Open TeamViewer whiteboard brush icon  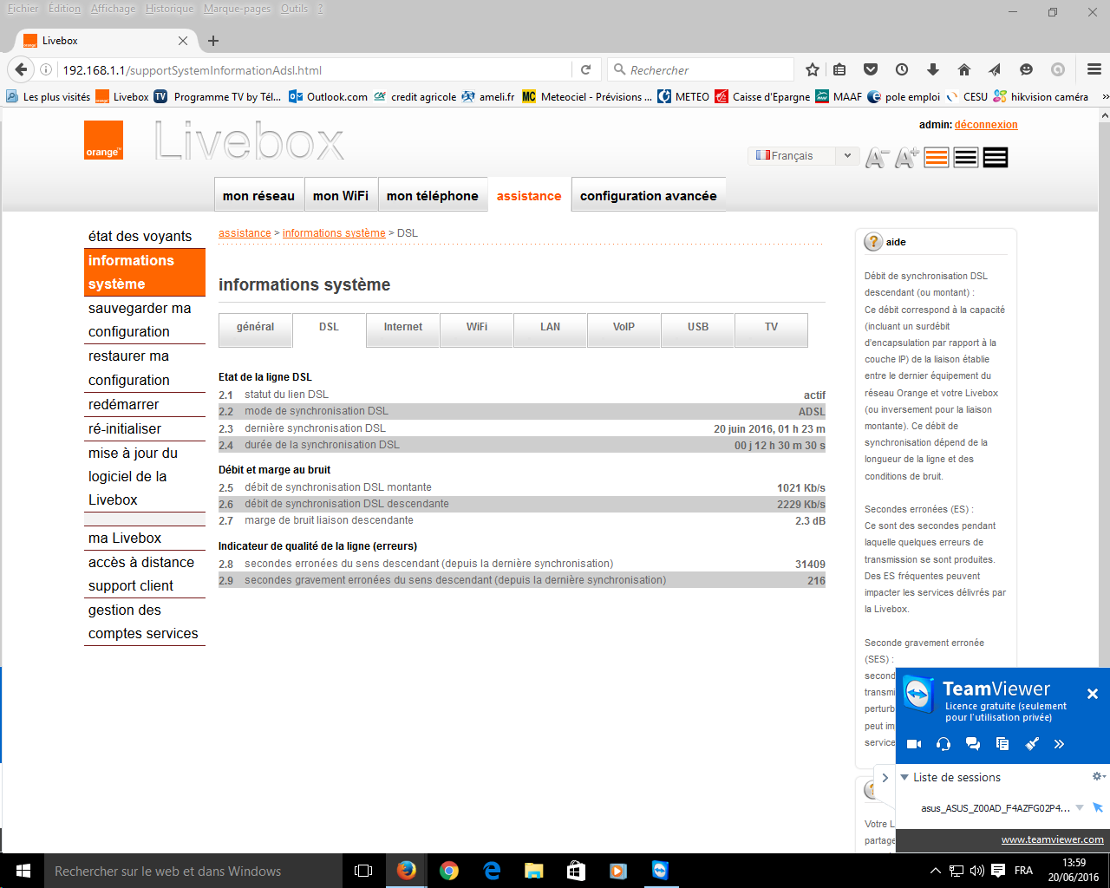(1032, 744)
